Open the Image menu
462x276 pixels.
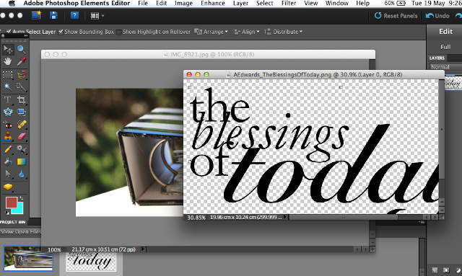tap(183, 3)
